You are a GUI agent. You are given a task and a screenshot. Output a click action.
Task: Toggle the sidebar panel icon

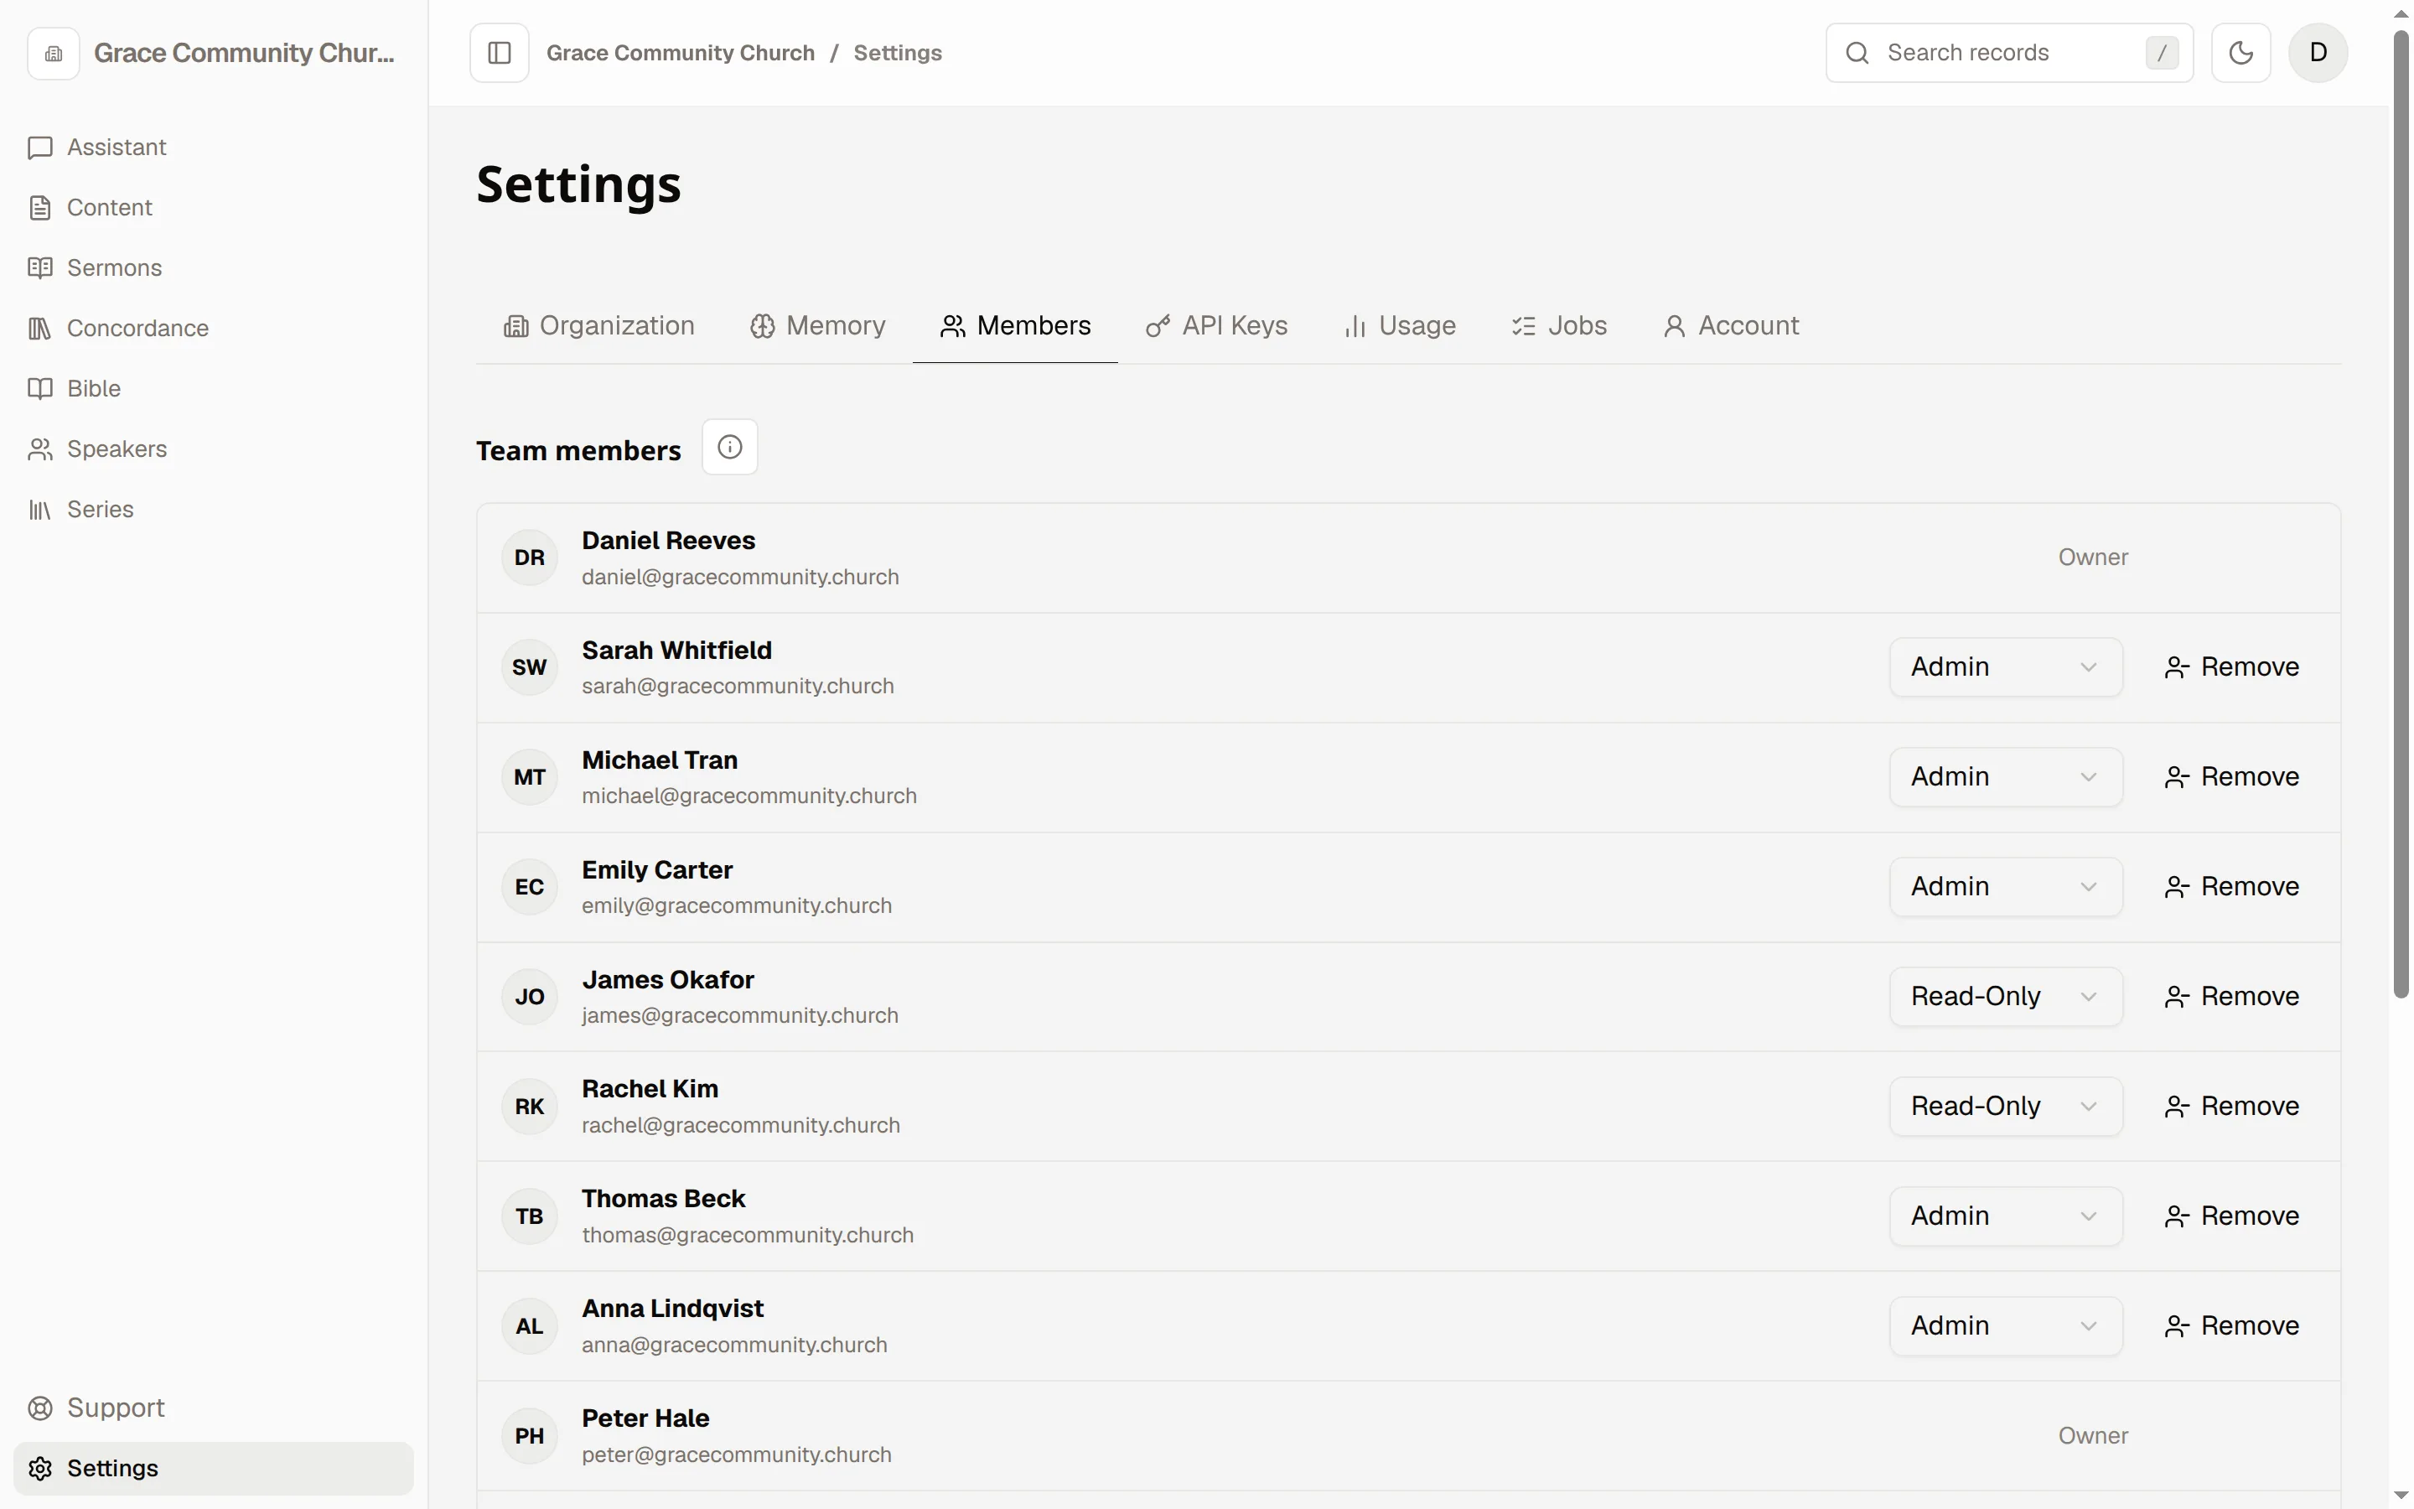point(499,53)
